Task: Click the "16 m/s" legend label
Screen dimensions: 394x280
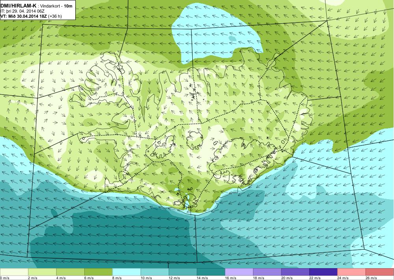Action: pyautogui.click(x=230, y=278)
